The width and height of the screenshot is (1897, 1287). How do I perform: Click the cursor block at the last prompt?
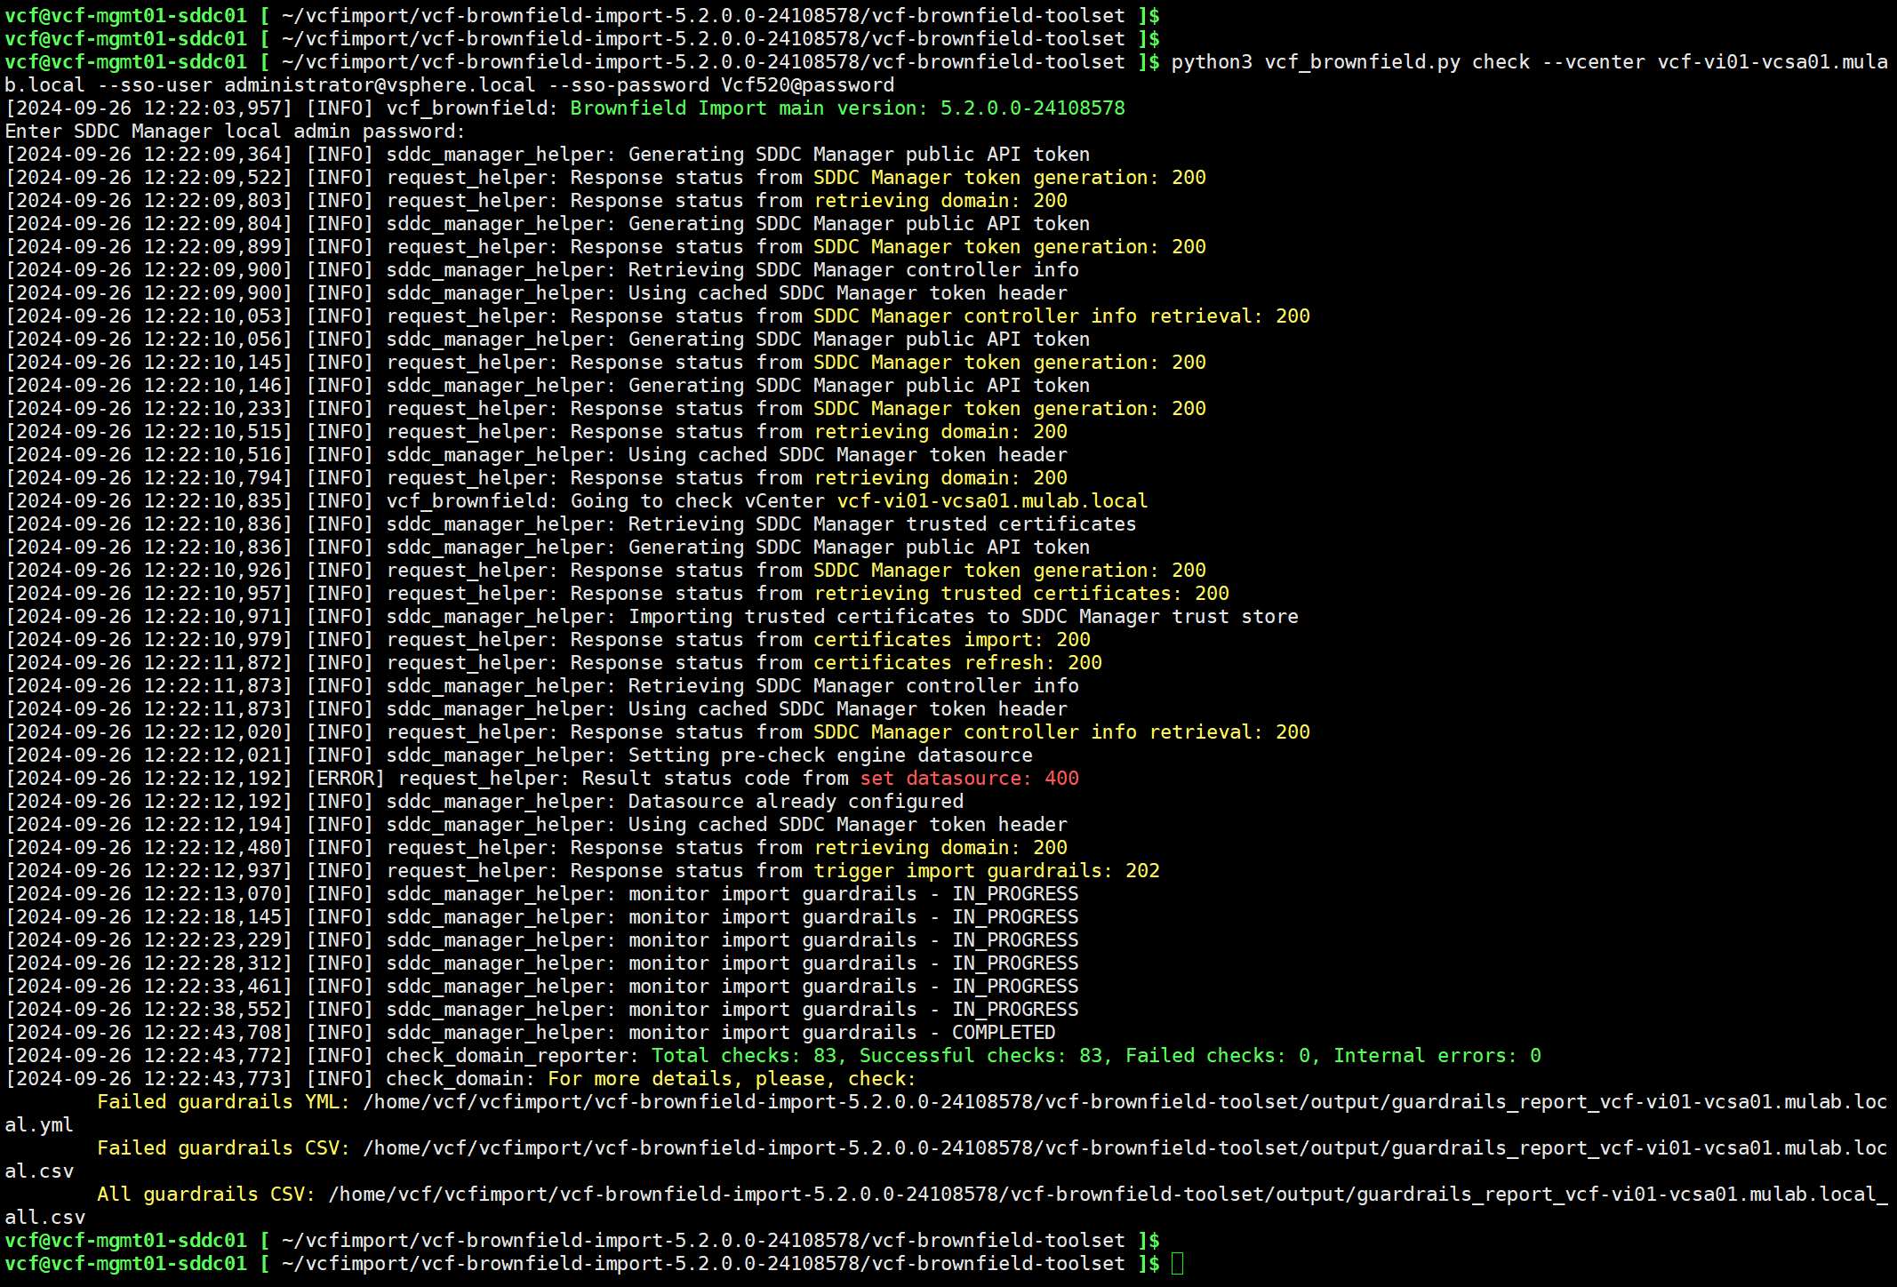pyautogui.click(x=1177, y=1263)
